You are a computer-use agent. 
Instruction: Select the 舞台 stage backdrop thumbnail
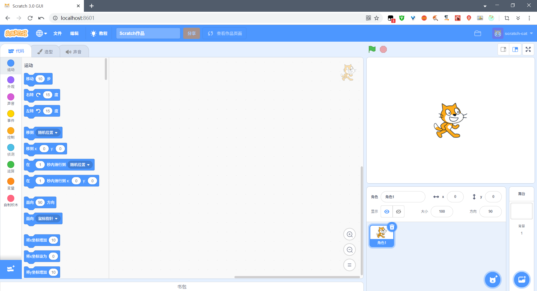click(522, 211)
